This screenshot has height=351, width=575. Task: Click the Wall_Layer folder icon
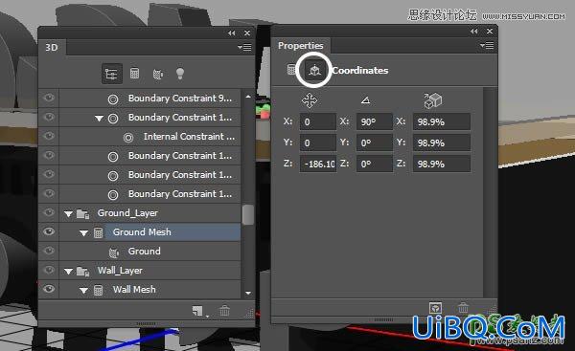82,272
